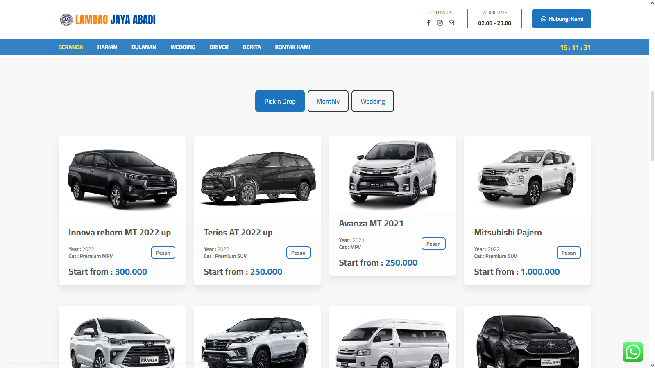Open the silver Avanza MT 2021 image

(392, 174)
